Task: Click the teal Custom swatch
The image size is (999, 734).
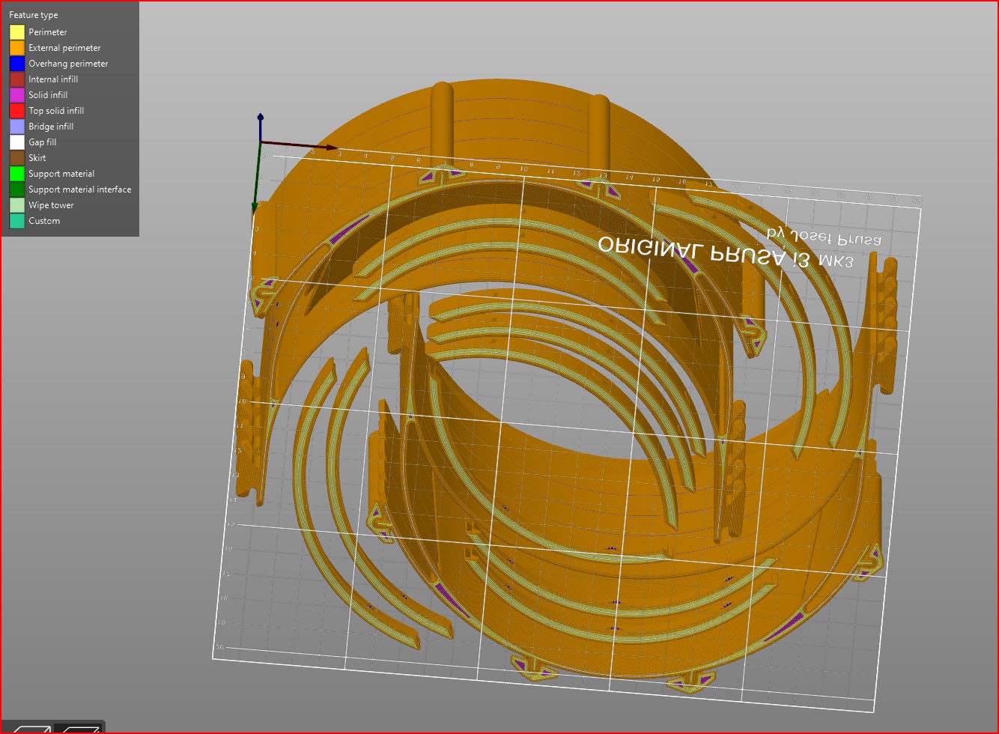Action: click(17, 221)
